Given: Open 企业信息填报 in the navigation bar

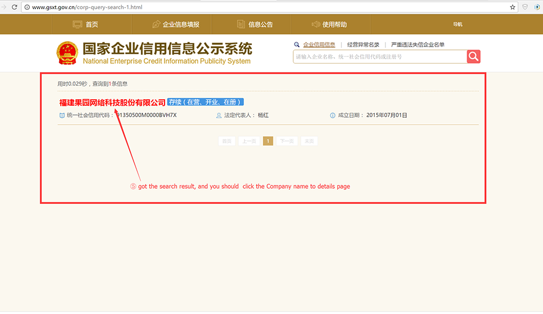Looking at the screenshot, I should [181, 24].
